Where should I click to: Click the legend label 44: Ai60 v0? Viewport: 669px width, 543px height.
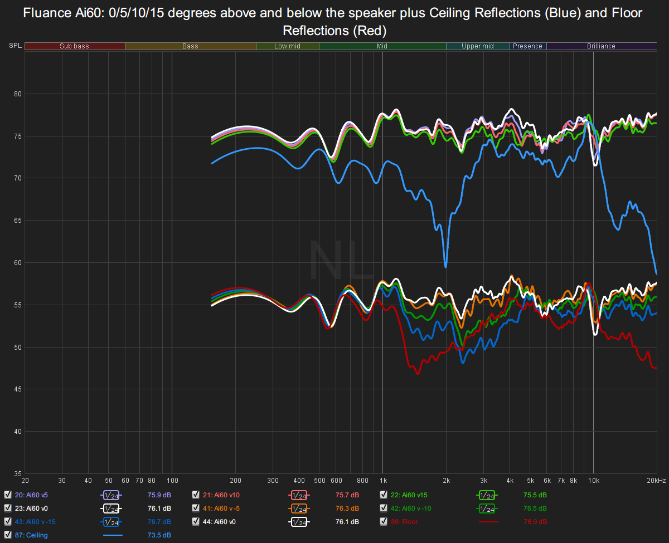pyautogui.click(x=220, y=522)
